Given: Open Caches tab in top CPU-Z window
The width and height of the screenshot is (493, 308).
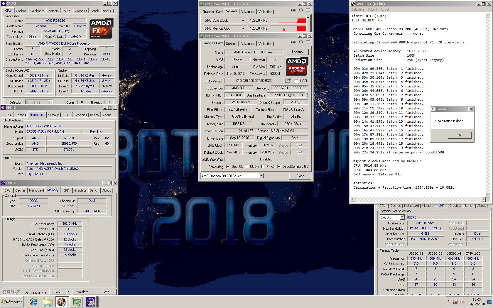Looking at the screenshot, I should point(21,11).
